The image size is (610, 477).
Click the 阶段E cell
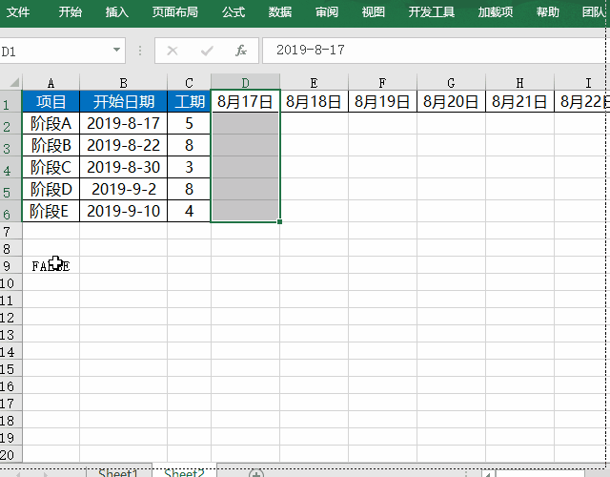(x=51, y=211)
